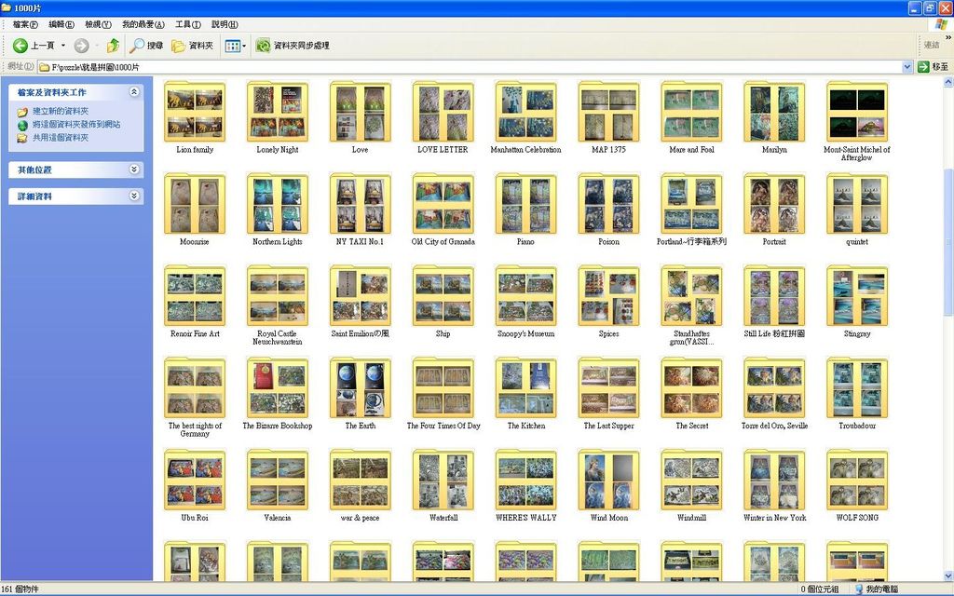Screen dimensions: 954x596
Task: Select the Windmill folder icon
Action: 691,480
